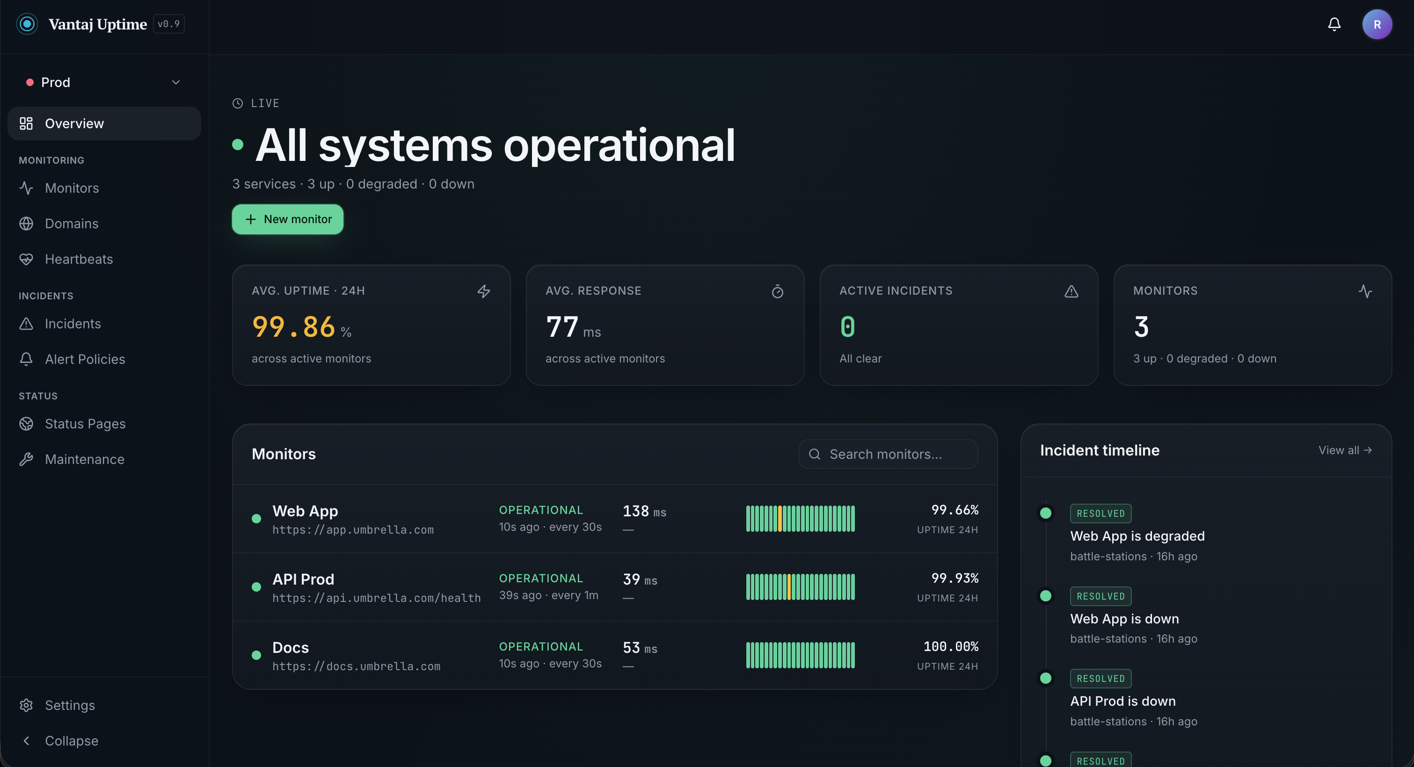Click the LIVE clock icon
Viewport: 1414px width, 767px height.
(238, 103)
